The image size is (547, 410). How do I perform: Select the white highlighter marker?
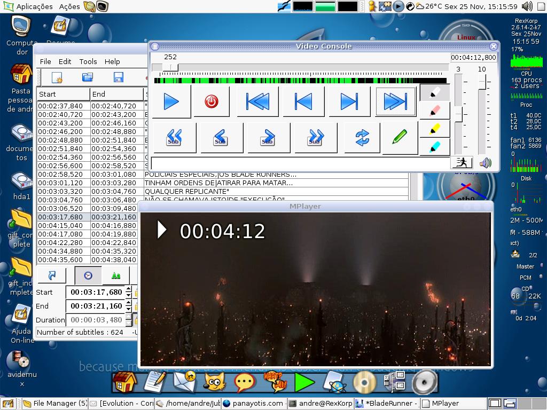click(x=435, y=93)
